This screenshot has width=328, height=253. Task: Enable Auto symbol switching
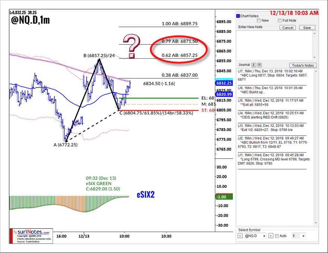277,235
